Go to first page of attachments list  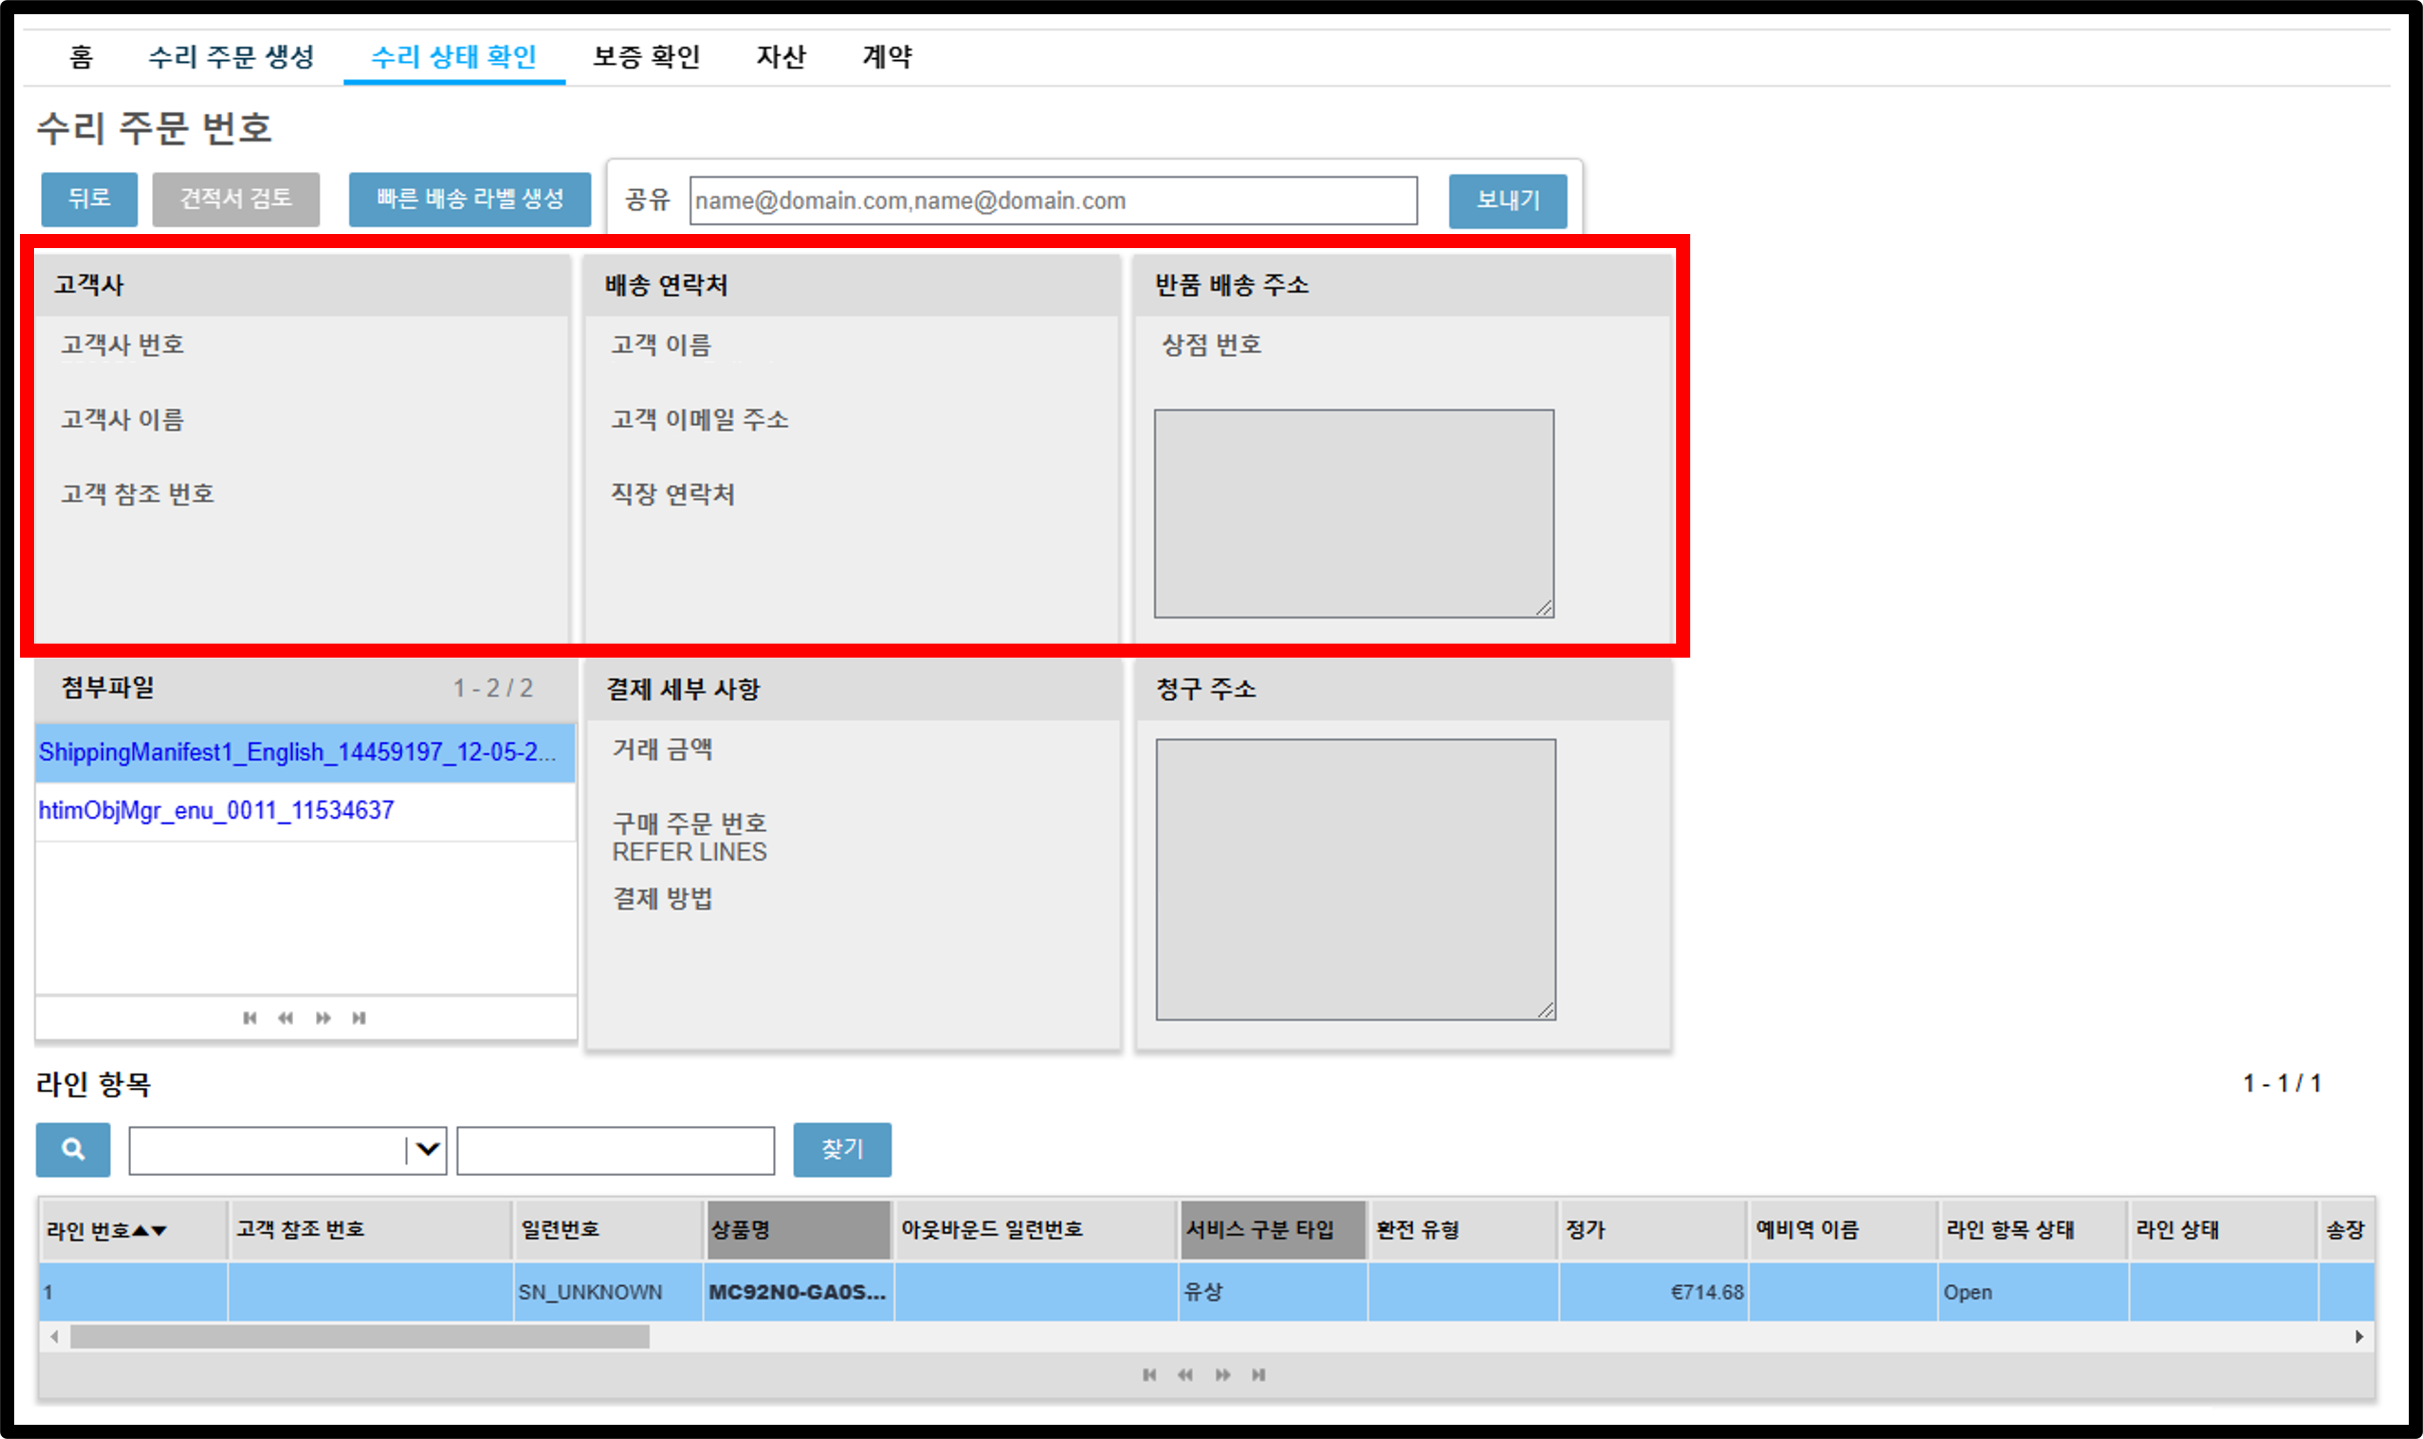coord(250,1017)
